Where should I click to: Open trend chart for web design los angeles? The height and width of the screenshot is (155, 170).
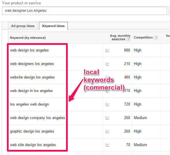[x=107, y=50]
